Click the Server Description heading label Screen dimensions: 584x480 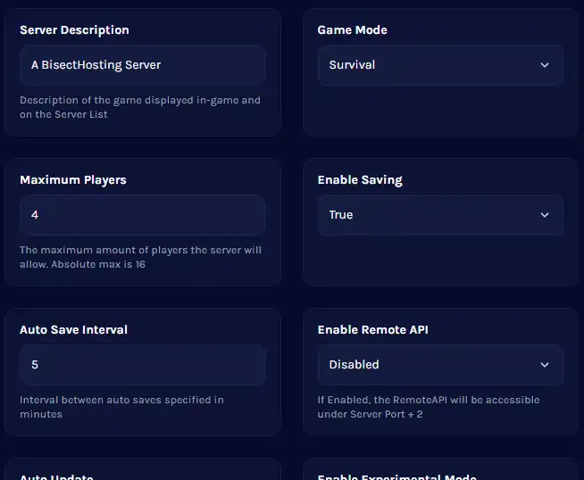coord(74,30)
